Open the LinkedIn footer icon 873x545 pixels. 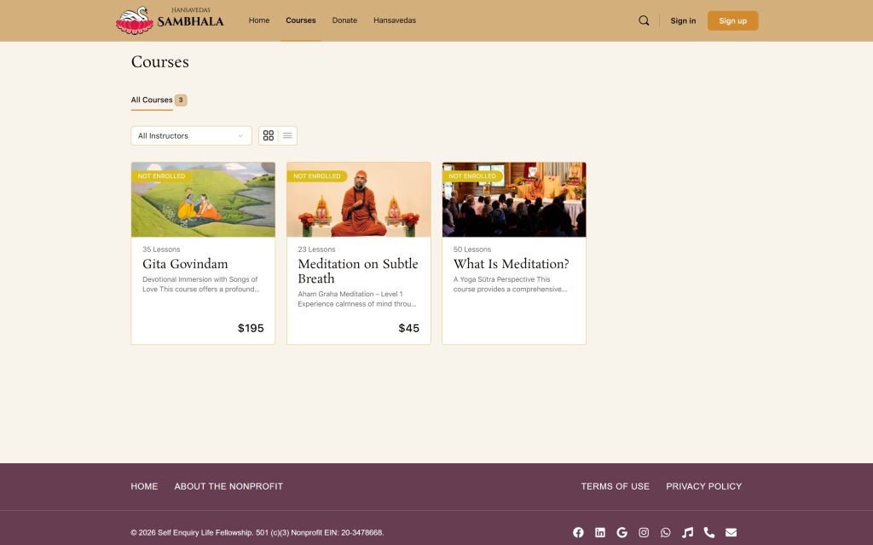coord(600,533)
